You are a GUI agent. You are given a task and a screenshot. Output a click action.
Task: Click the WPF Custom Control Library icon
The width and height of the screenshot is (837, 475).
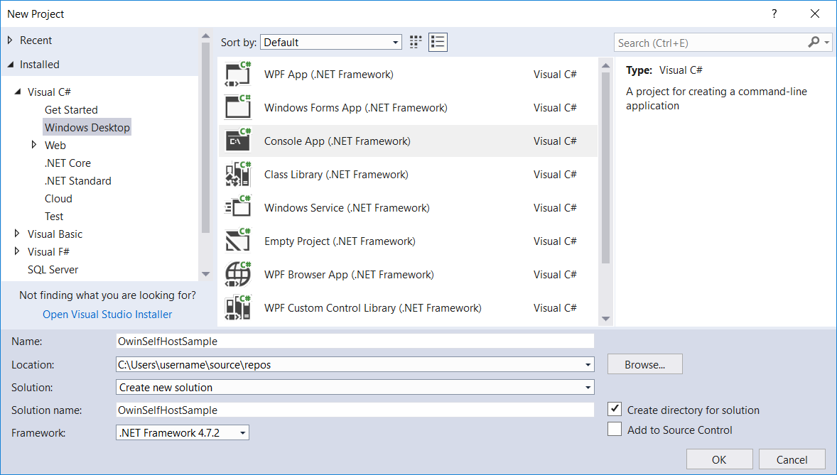[237, 307]
